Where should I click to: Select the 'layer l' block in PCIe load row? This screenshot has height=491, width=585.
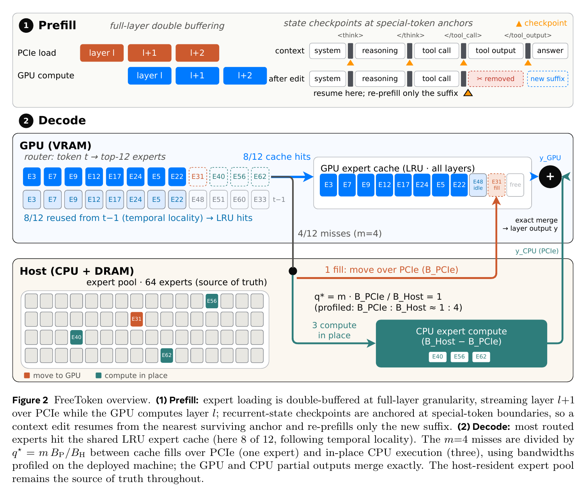click(x=102, y=53)
